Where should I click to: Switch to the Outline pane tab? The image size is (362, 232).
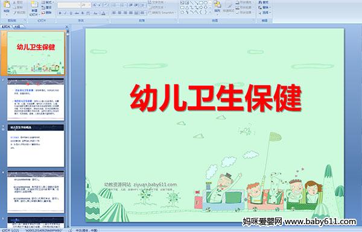click(17, 27)
